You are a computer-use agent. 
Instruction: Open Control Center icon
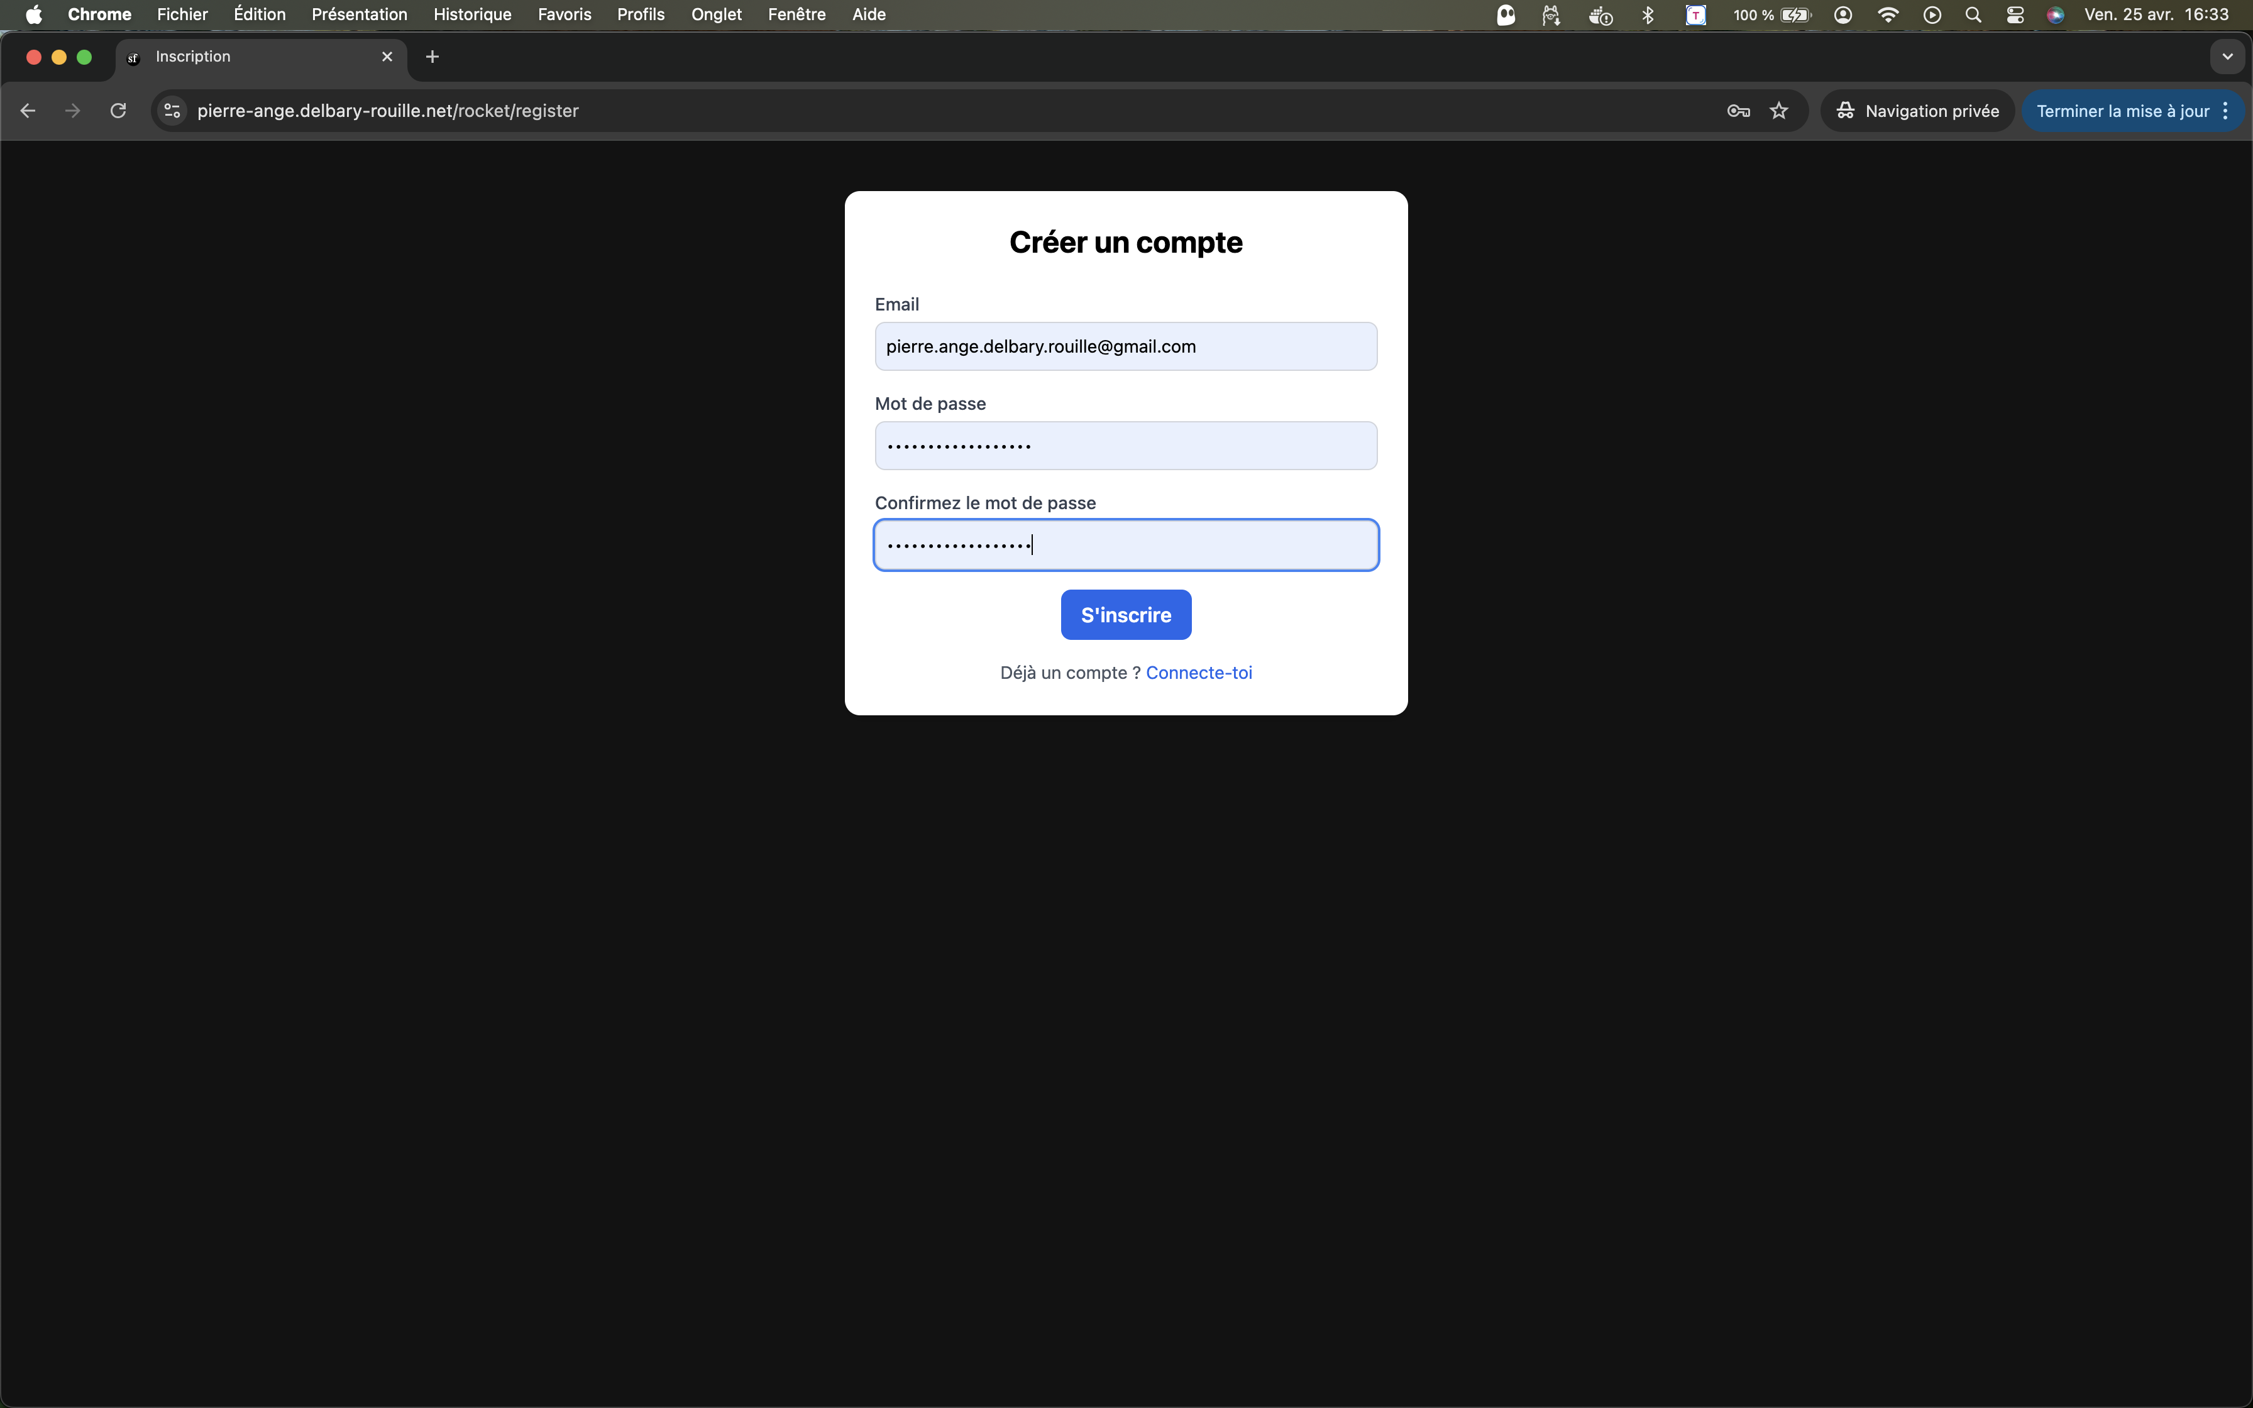[2015, 15]
